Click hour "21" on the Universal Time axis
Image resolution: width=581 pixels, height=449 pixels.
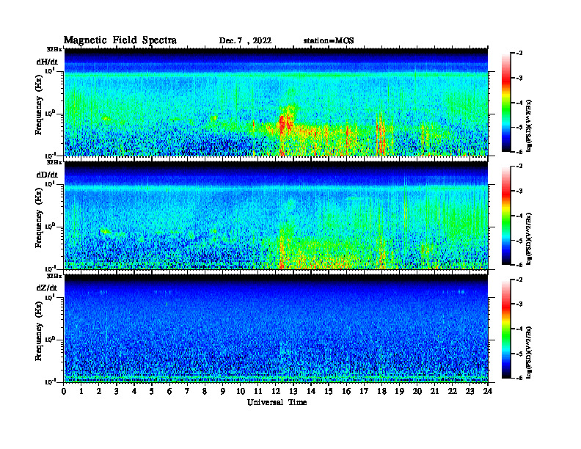tap(434, 391)
